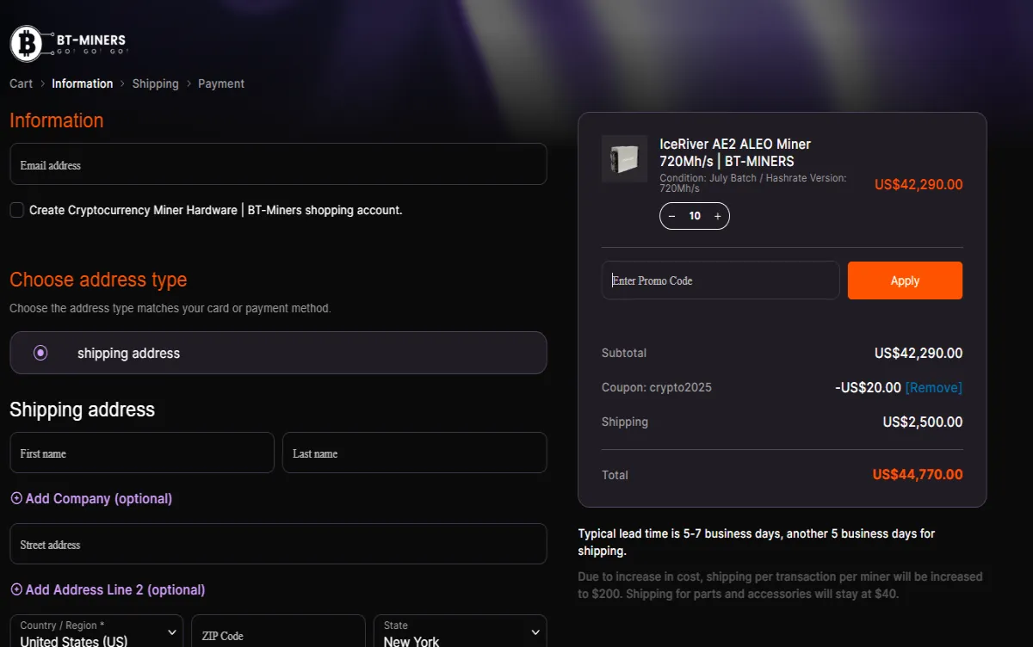Check the create shopping account checkbox
Viewport: 1033px width, 647px height.
pos(17,210)
